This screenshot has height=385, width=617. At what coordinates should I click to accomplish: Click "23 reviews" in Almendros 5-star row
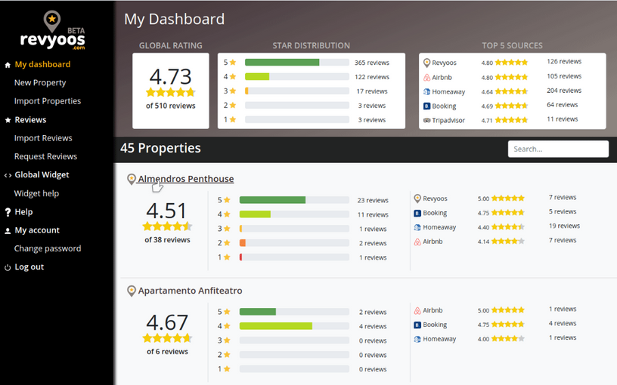(373, 200)
